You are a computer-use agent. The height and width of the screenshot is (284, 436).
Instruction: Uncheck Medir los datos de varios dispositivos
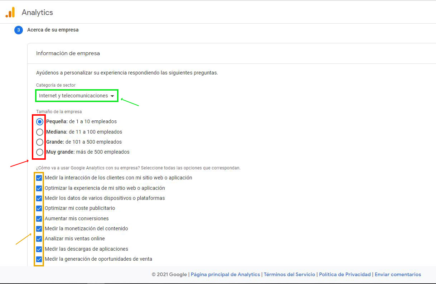pos(39,198)
